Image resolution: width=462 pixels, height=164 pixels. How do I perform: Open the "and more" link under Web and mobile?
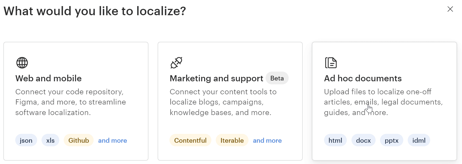pyautogui.click(x=112, y=140)
